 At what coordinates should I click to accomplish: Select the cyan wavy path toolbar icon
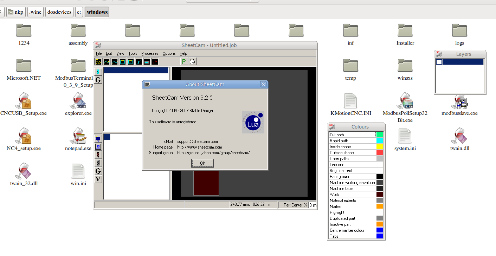pos(115,62)
